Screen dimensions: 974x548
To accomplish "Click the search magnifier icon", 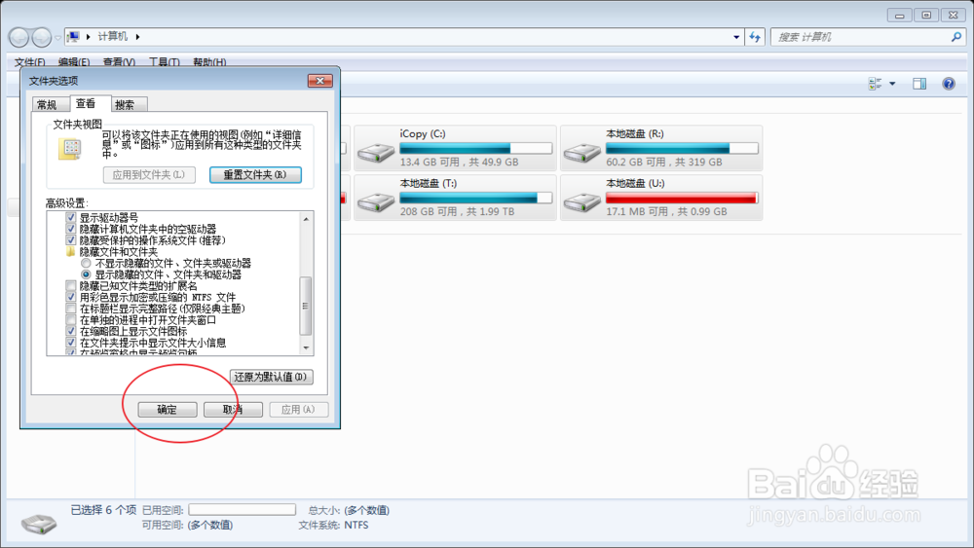I will (956, 37).
